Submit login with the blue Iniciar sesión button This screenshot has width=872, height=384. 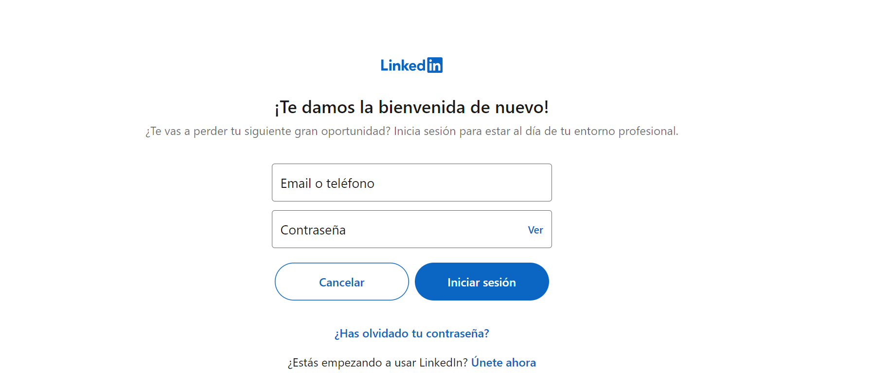click(481, 282)
